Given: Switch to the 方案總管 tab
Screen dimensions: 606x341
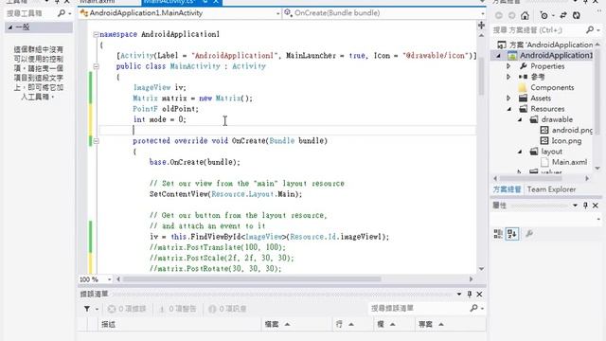Looking at the screenshot, I should [x=507, y=189].
